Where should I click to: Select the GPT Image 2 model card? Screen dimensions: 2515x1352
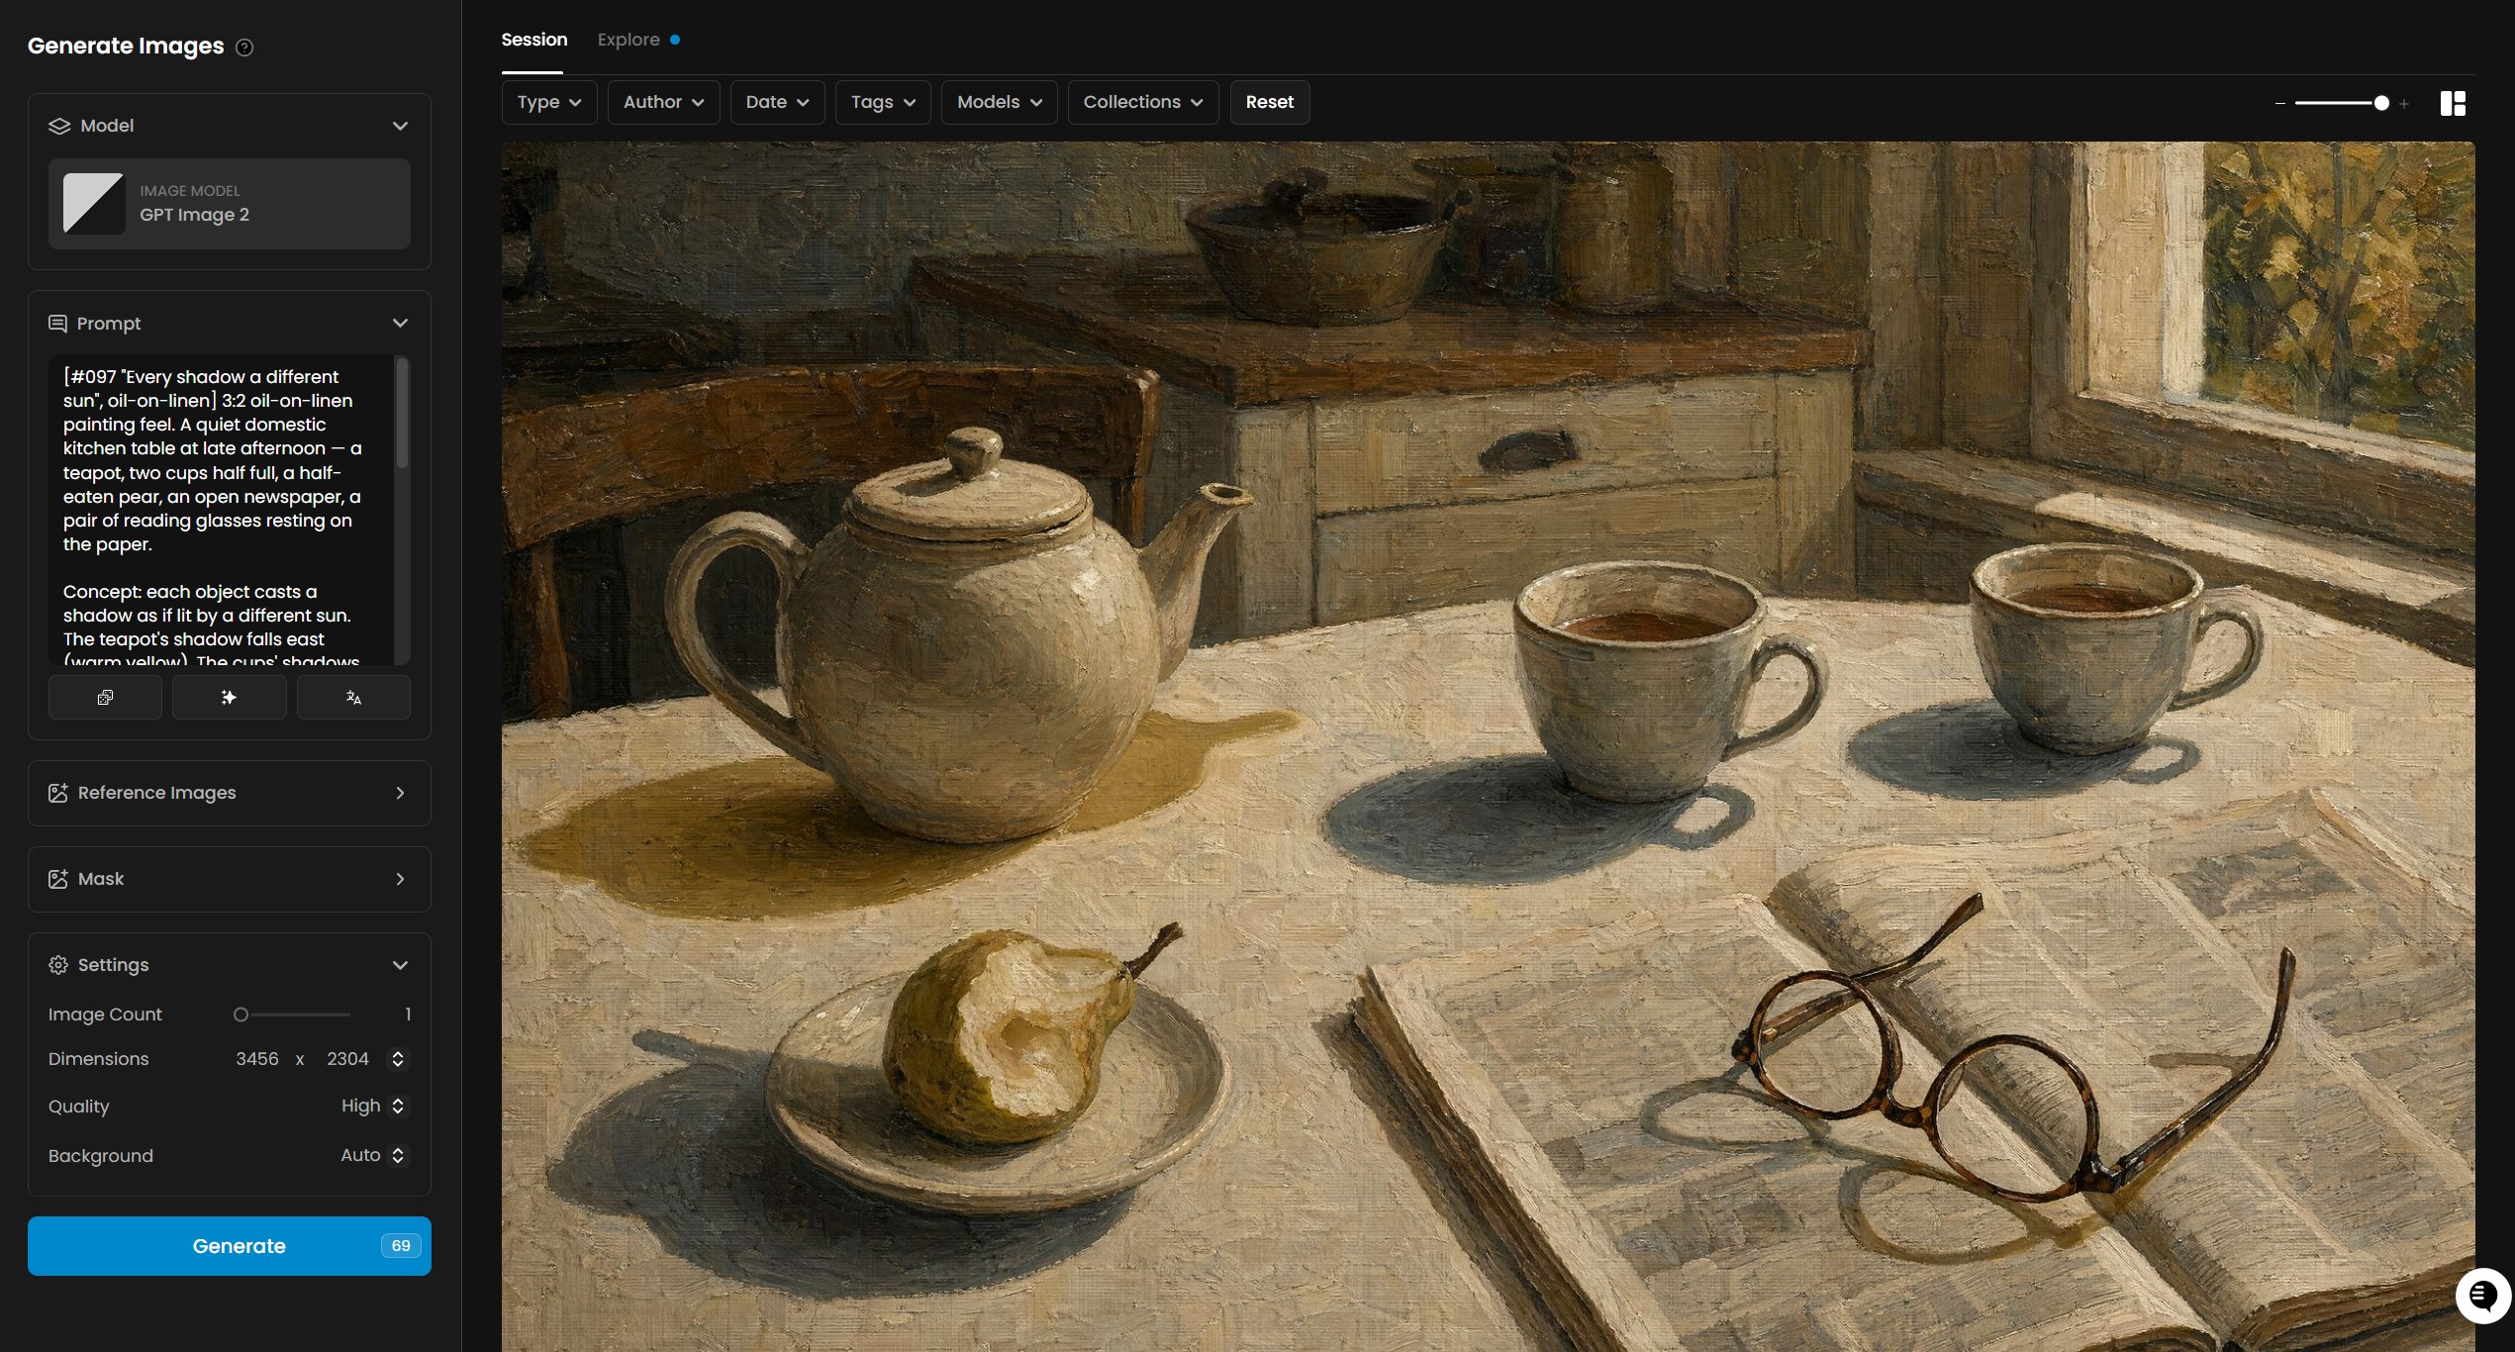tap(230, 203)
